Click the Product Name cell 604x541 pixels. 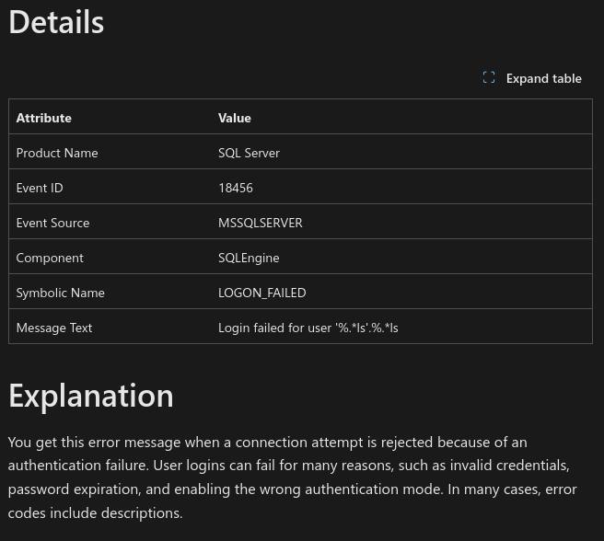coord(57,153)
